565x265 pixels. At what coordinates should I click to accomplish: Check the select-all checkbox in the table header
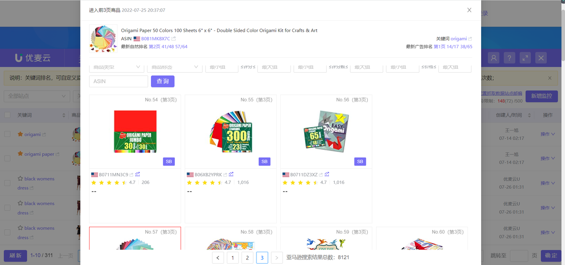[7, 115]
